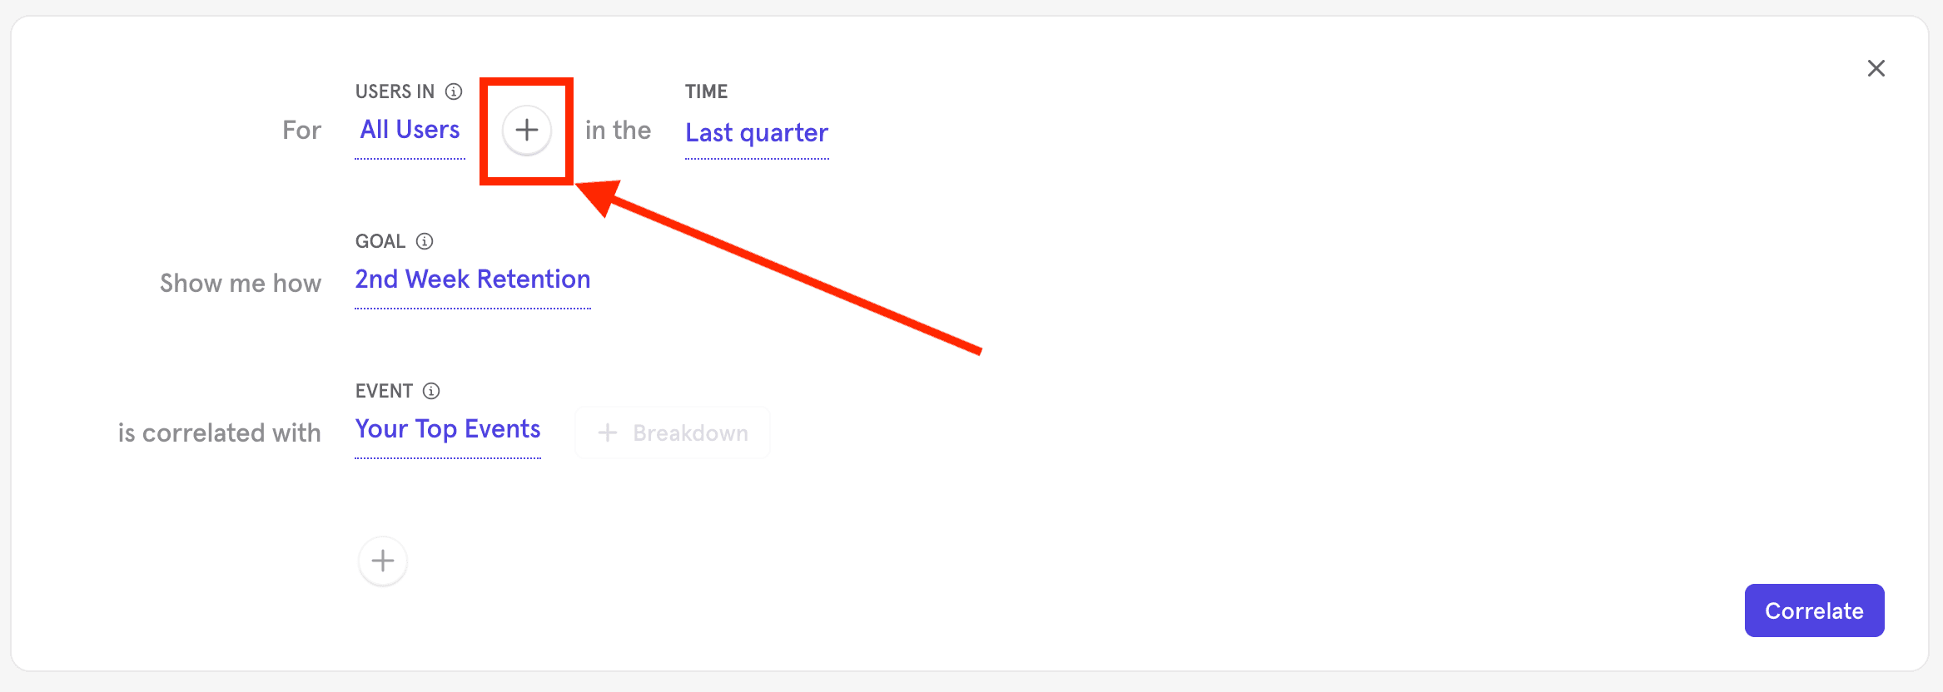
Task: Open the All Users cohort selector
Action: [410, 130]
